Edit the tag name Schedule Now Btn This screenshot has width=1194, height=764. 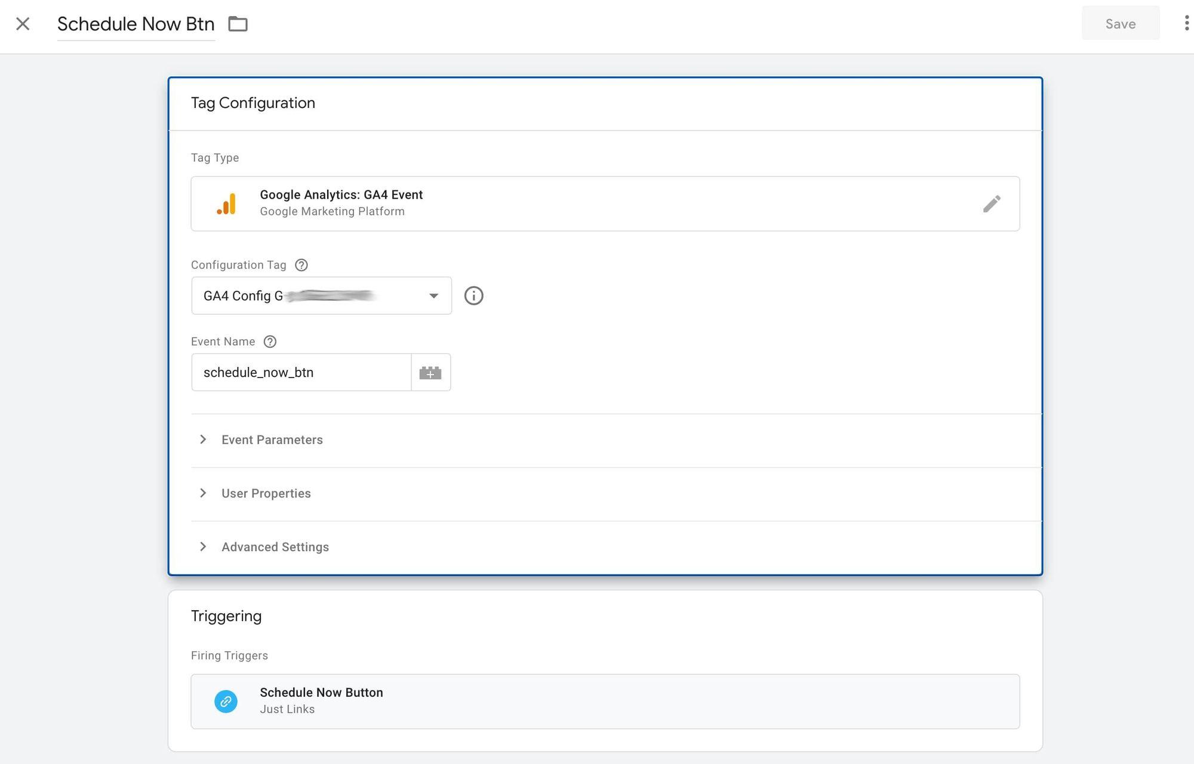[x=136, y=24]
